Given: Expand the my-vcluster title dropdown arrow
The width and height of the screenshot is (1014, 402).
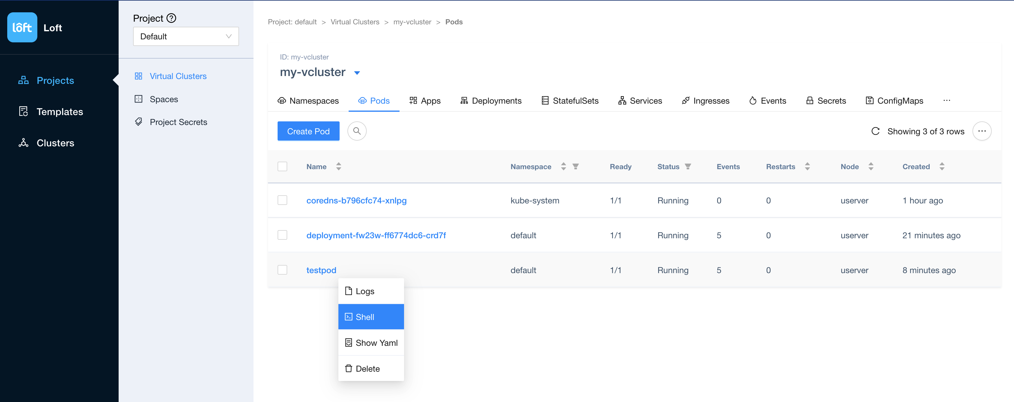Looking at the screenshot, I should point(357,73).
